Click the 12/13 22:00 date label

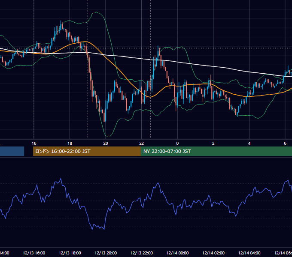(142, 253)
